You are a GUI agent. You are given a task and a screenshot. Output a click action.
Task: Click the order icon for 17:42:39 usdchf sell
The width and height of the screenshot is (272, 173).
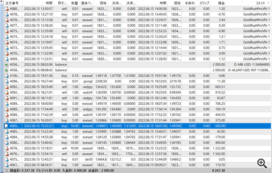(x=7, y=115)
